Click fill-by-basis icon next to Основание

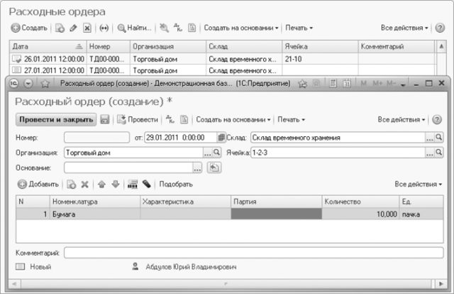(214, 168)
